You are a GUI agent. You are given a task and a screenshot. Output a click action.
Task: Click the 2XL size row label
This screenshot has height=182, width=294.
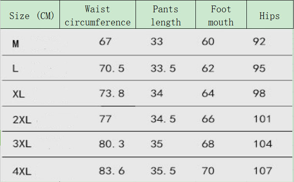click(22, 120)
